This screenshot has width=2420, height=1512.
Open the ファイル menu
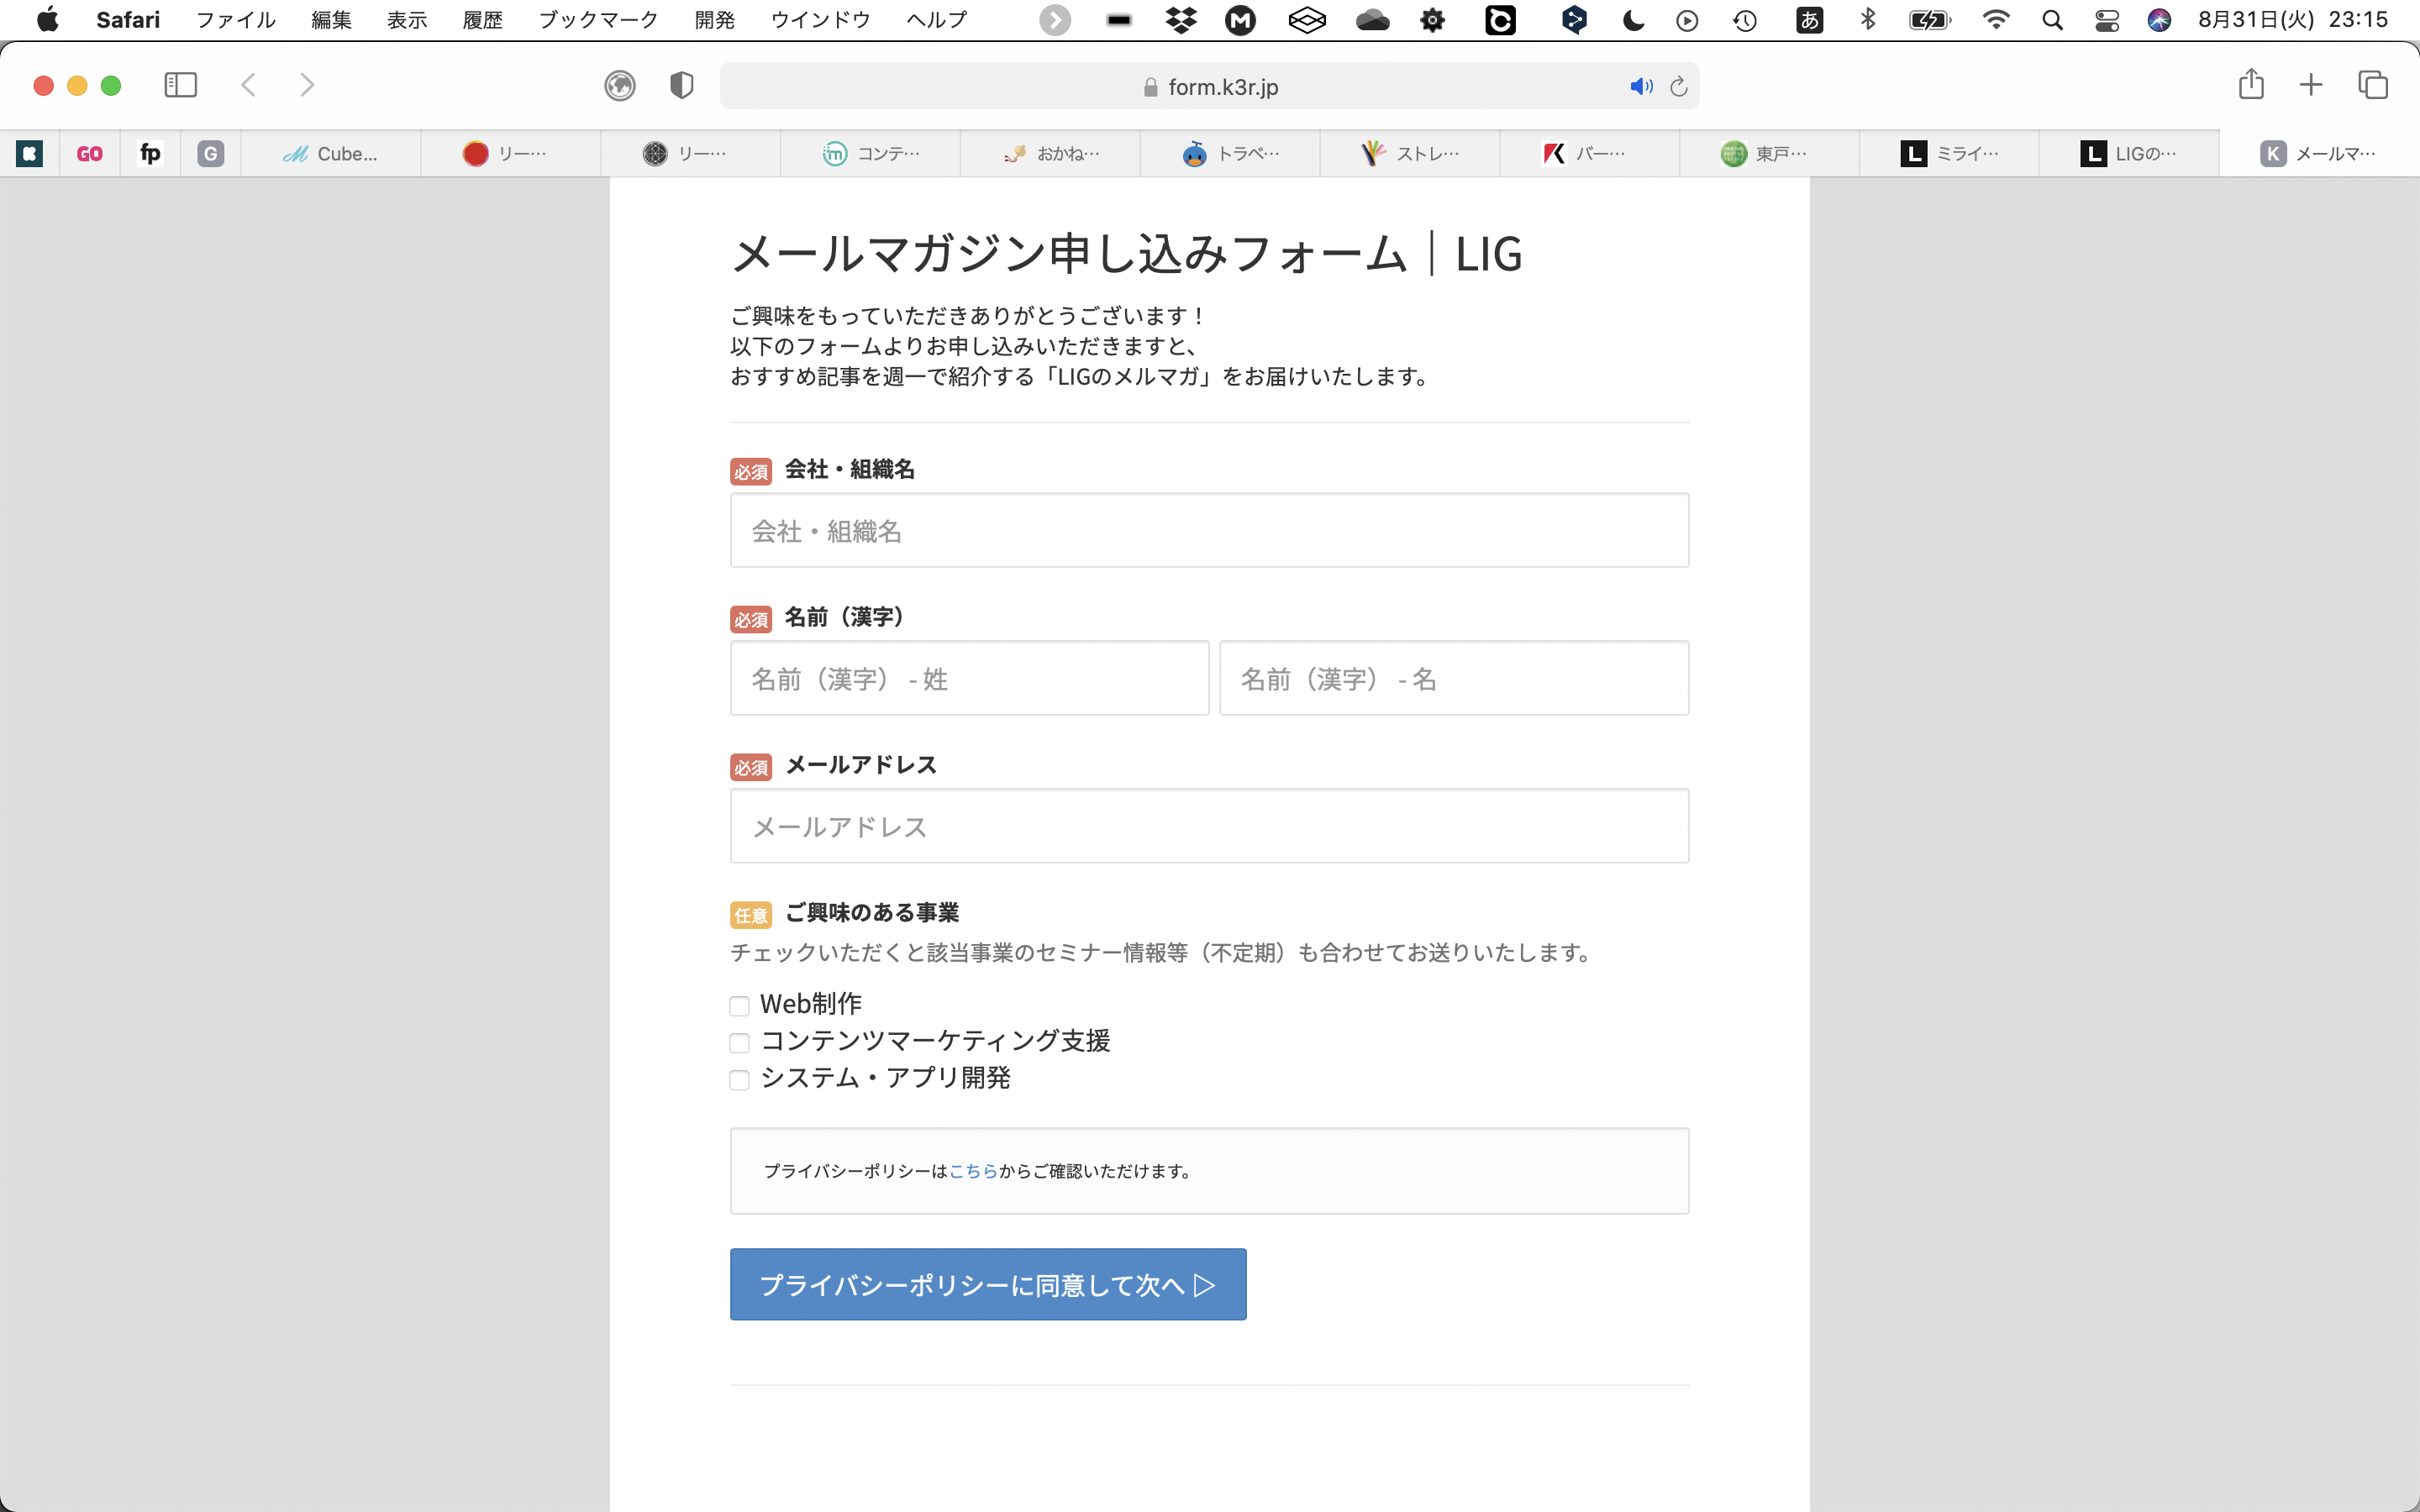235,20
